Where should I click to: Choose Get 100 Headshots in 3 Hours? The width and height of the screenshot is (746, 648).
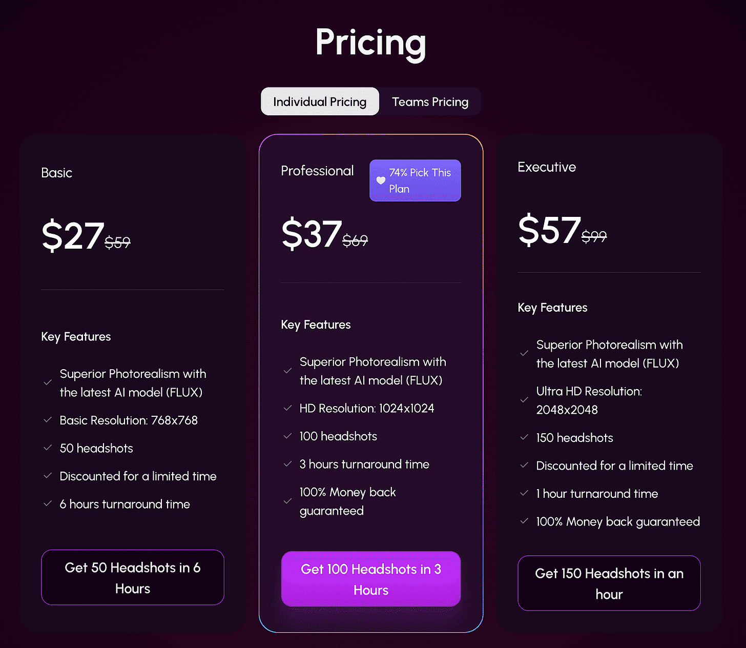pyautogui.click(x=371, y=579)
